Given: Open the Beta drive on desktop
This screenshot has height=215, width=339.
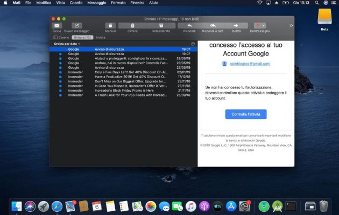Looking at the screenshot, I should tap(324, 17).
